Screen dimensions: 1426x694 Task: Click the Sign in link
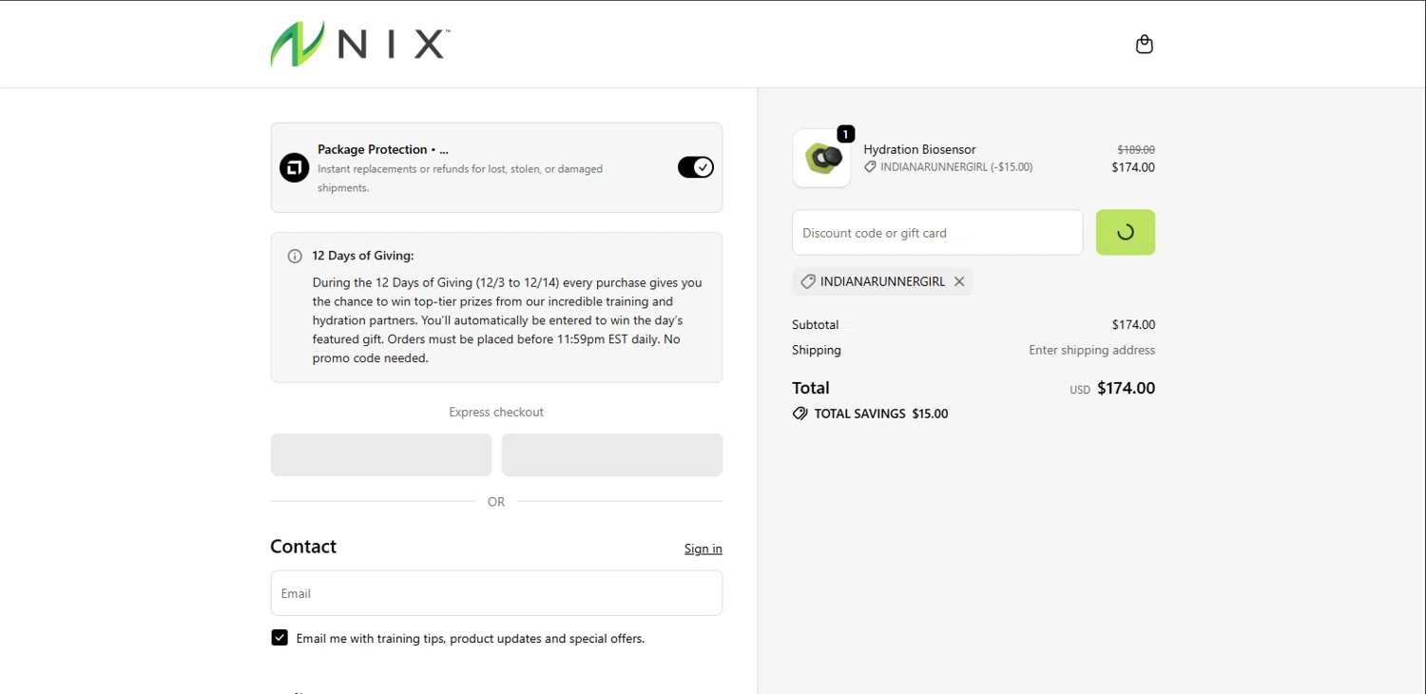point(703,549)
